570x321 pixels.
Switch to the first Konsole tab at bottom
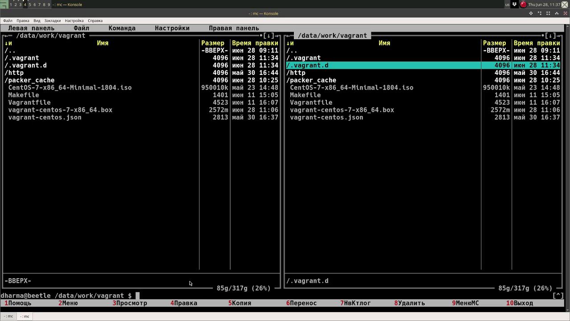point(8,317)
